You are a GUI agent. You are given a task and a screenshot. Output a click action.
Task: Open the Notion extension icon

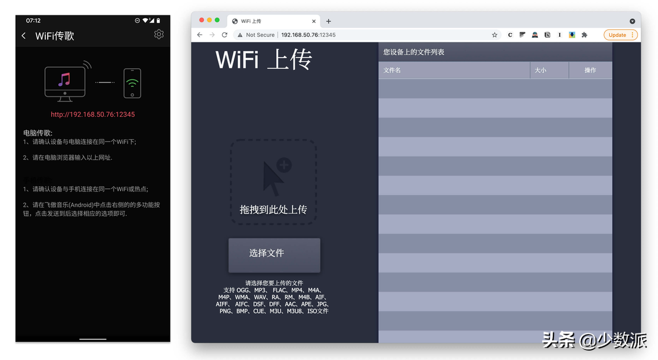pyautogui.click(x=547, y=35)
